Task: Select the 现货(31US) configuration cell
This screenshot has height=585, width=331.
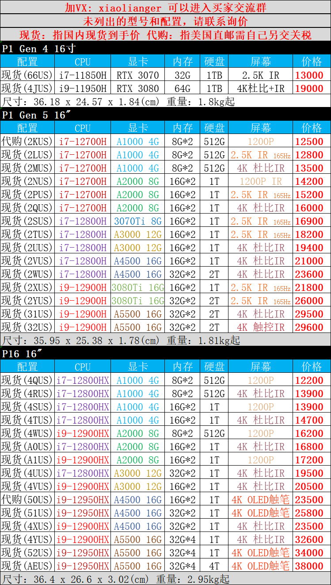Action: coord(27,314)
